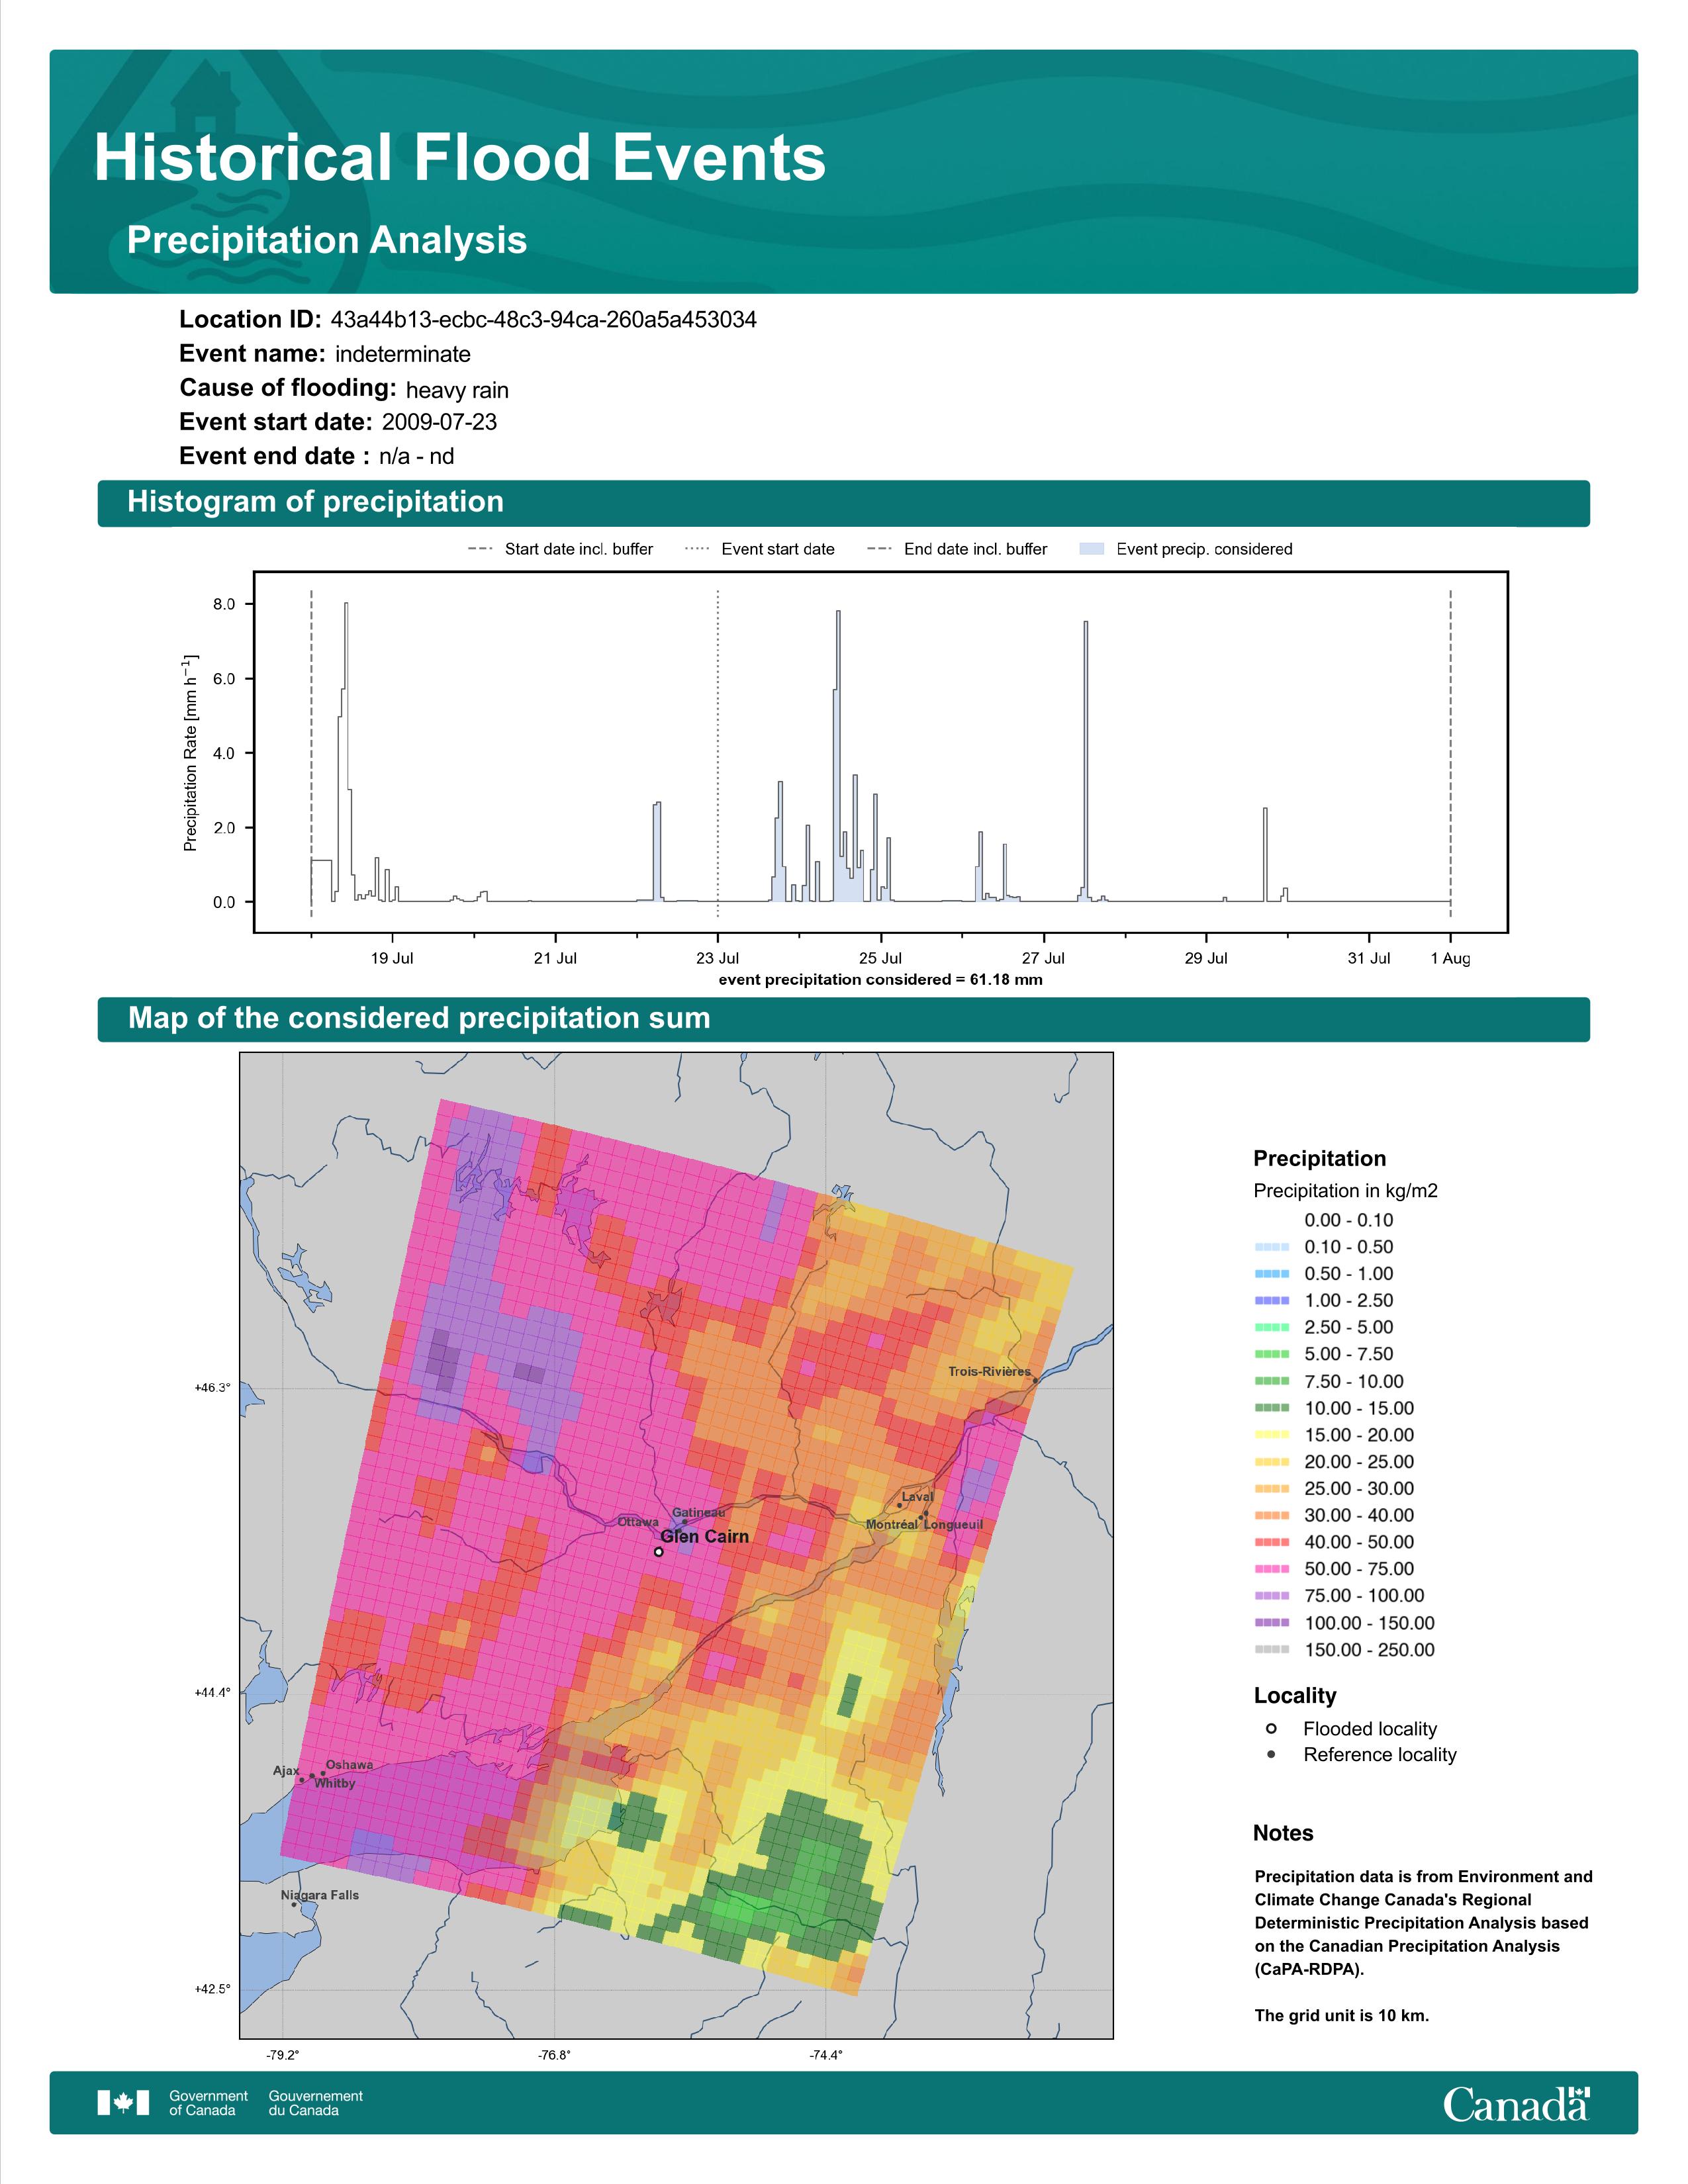
Task: Click the End date incl. buffer legend dash
Action: coord(879,549)
